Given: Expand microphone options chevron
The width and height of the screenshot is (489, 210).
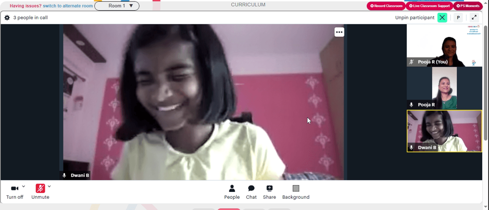Looking at the screenshot, I should point(49,187).
